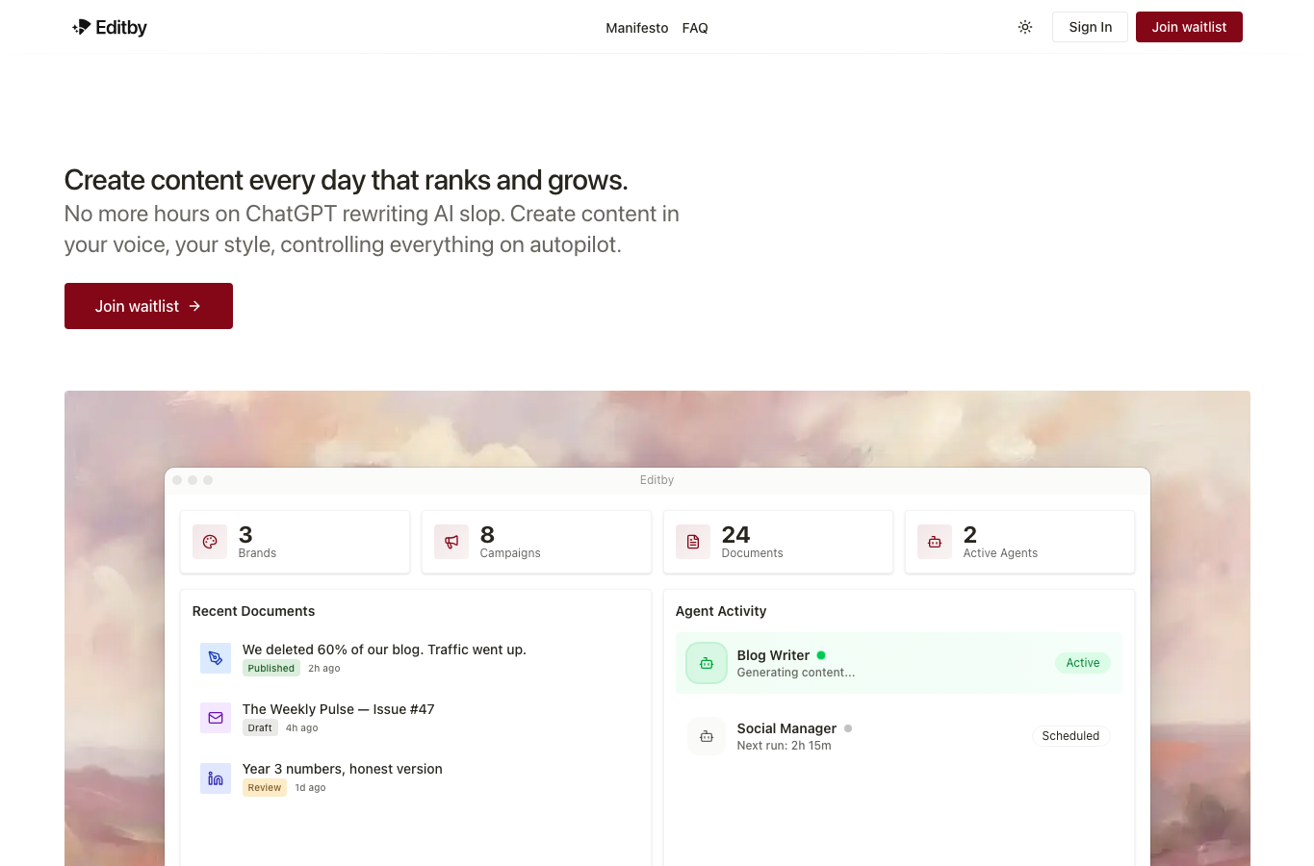
Task: Select the Scheduled badge for Social Manager
Action: tap(1070, 736)
